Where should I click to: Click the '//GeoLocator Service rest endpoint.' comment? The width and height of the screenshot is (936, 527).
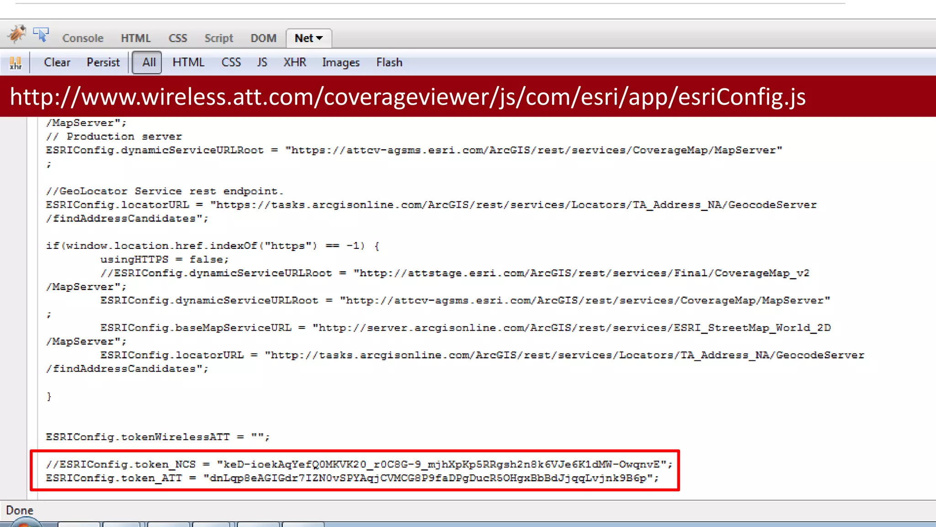click(165, 191)
